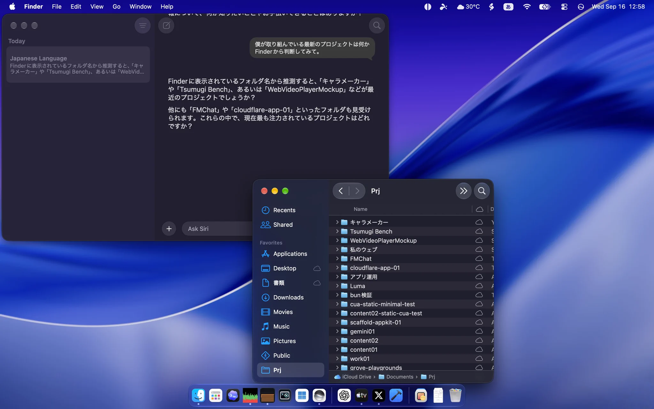Select the Japanese Language conversation

(x=78, y=65)
